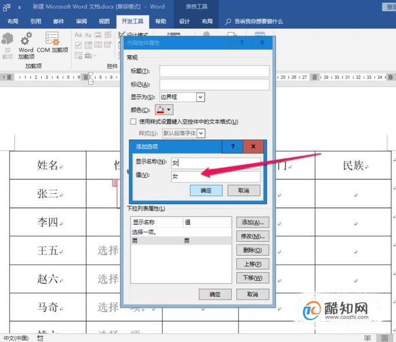Viewport: 396px width, 342px height.
Task: Click the 修改(M)... button
Action: point(253,236)
